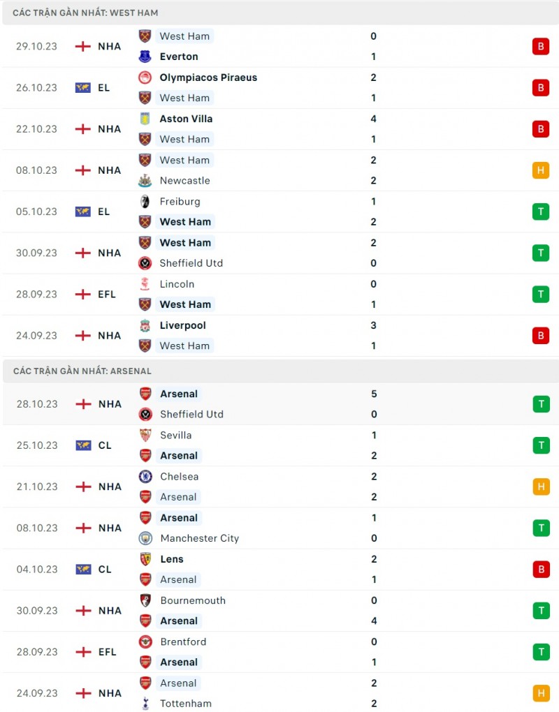Click the red B badge on Everton match row

point(540,46)
